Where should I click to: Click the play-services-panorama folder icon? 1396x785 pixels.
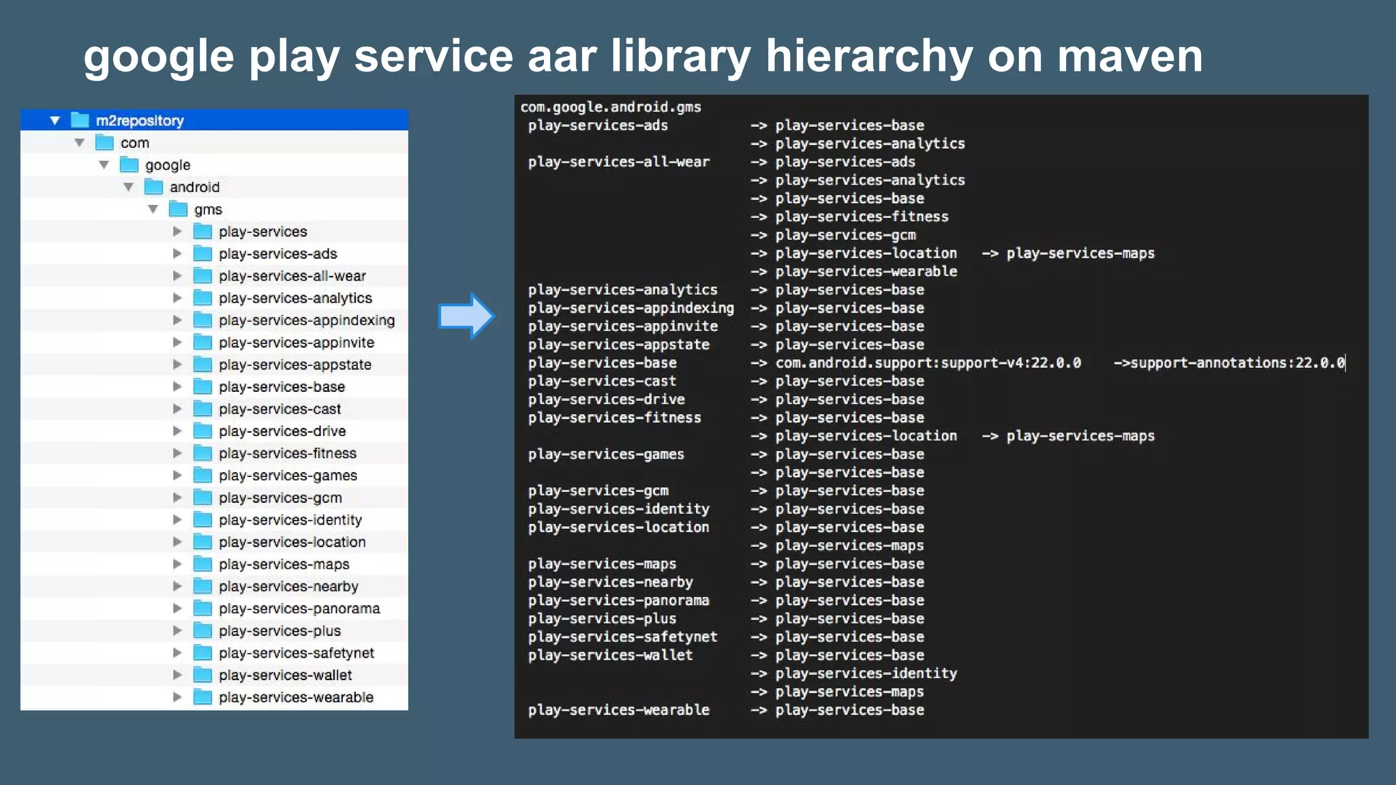pyautogui.click(x=202, y=608)
